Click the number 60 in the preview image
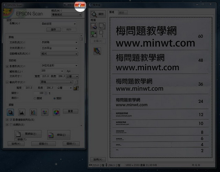Image resolution: width=220 pixels, height=172 pixels. point(200,36)
